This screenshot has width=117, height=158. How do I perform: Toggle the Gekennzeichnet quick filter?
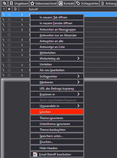[x=43, y=3]
